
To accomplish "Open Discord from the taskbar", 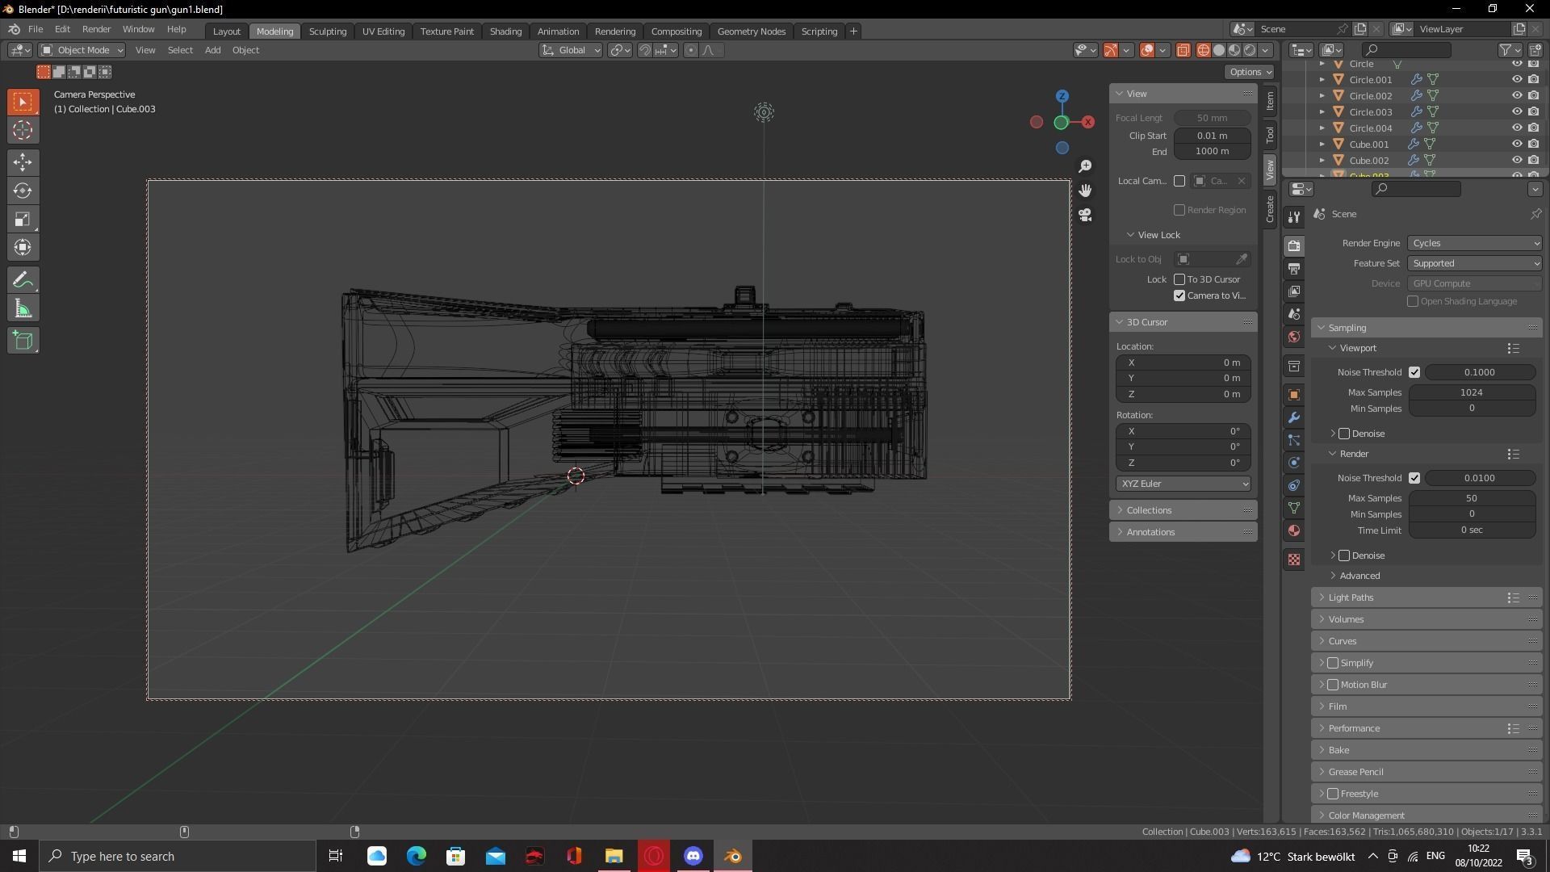I will pos(693,855).
